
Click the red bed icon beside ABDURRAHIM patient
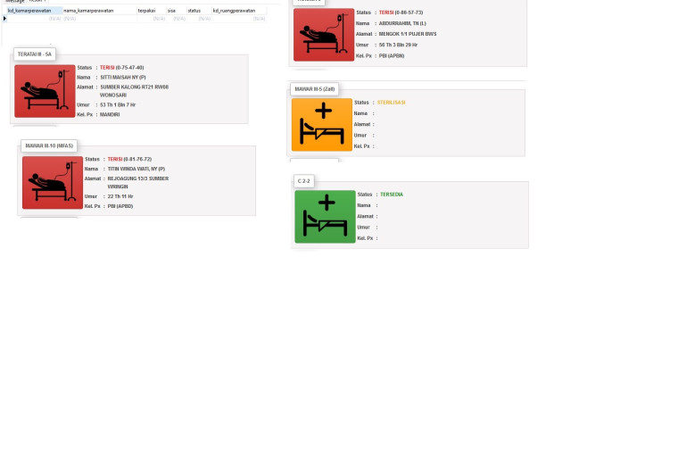point(324,35)
